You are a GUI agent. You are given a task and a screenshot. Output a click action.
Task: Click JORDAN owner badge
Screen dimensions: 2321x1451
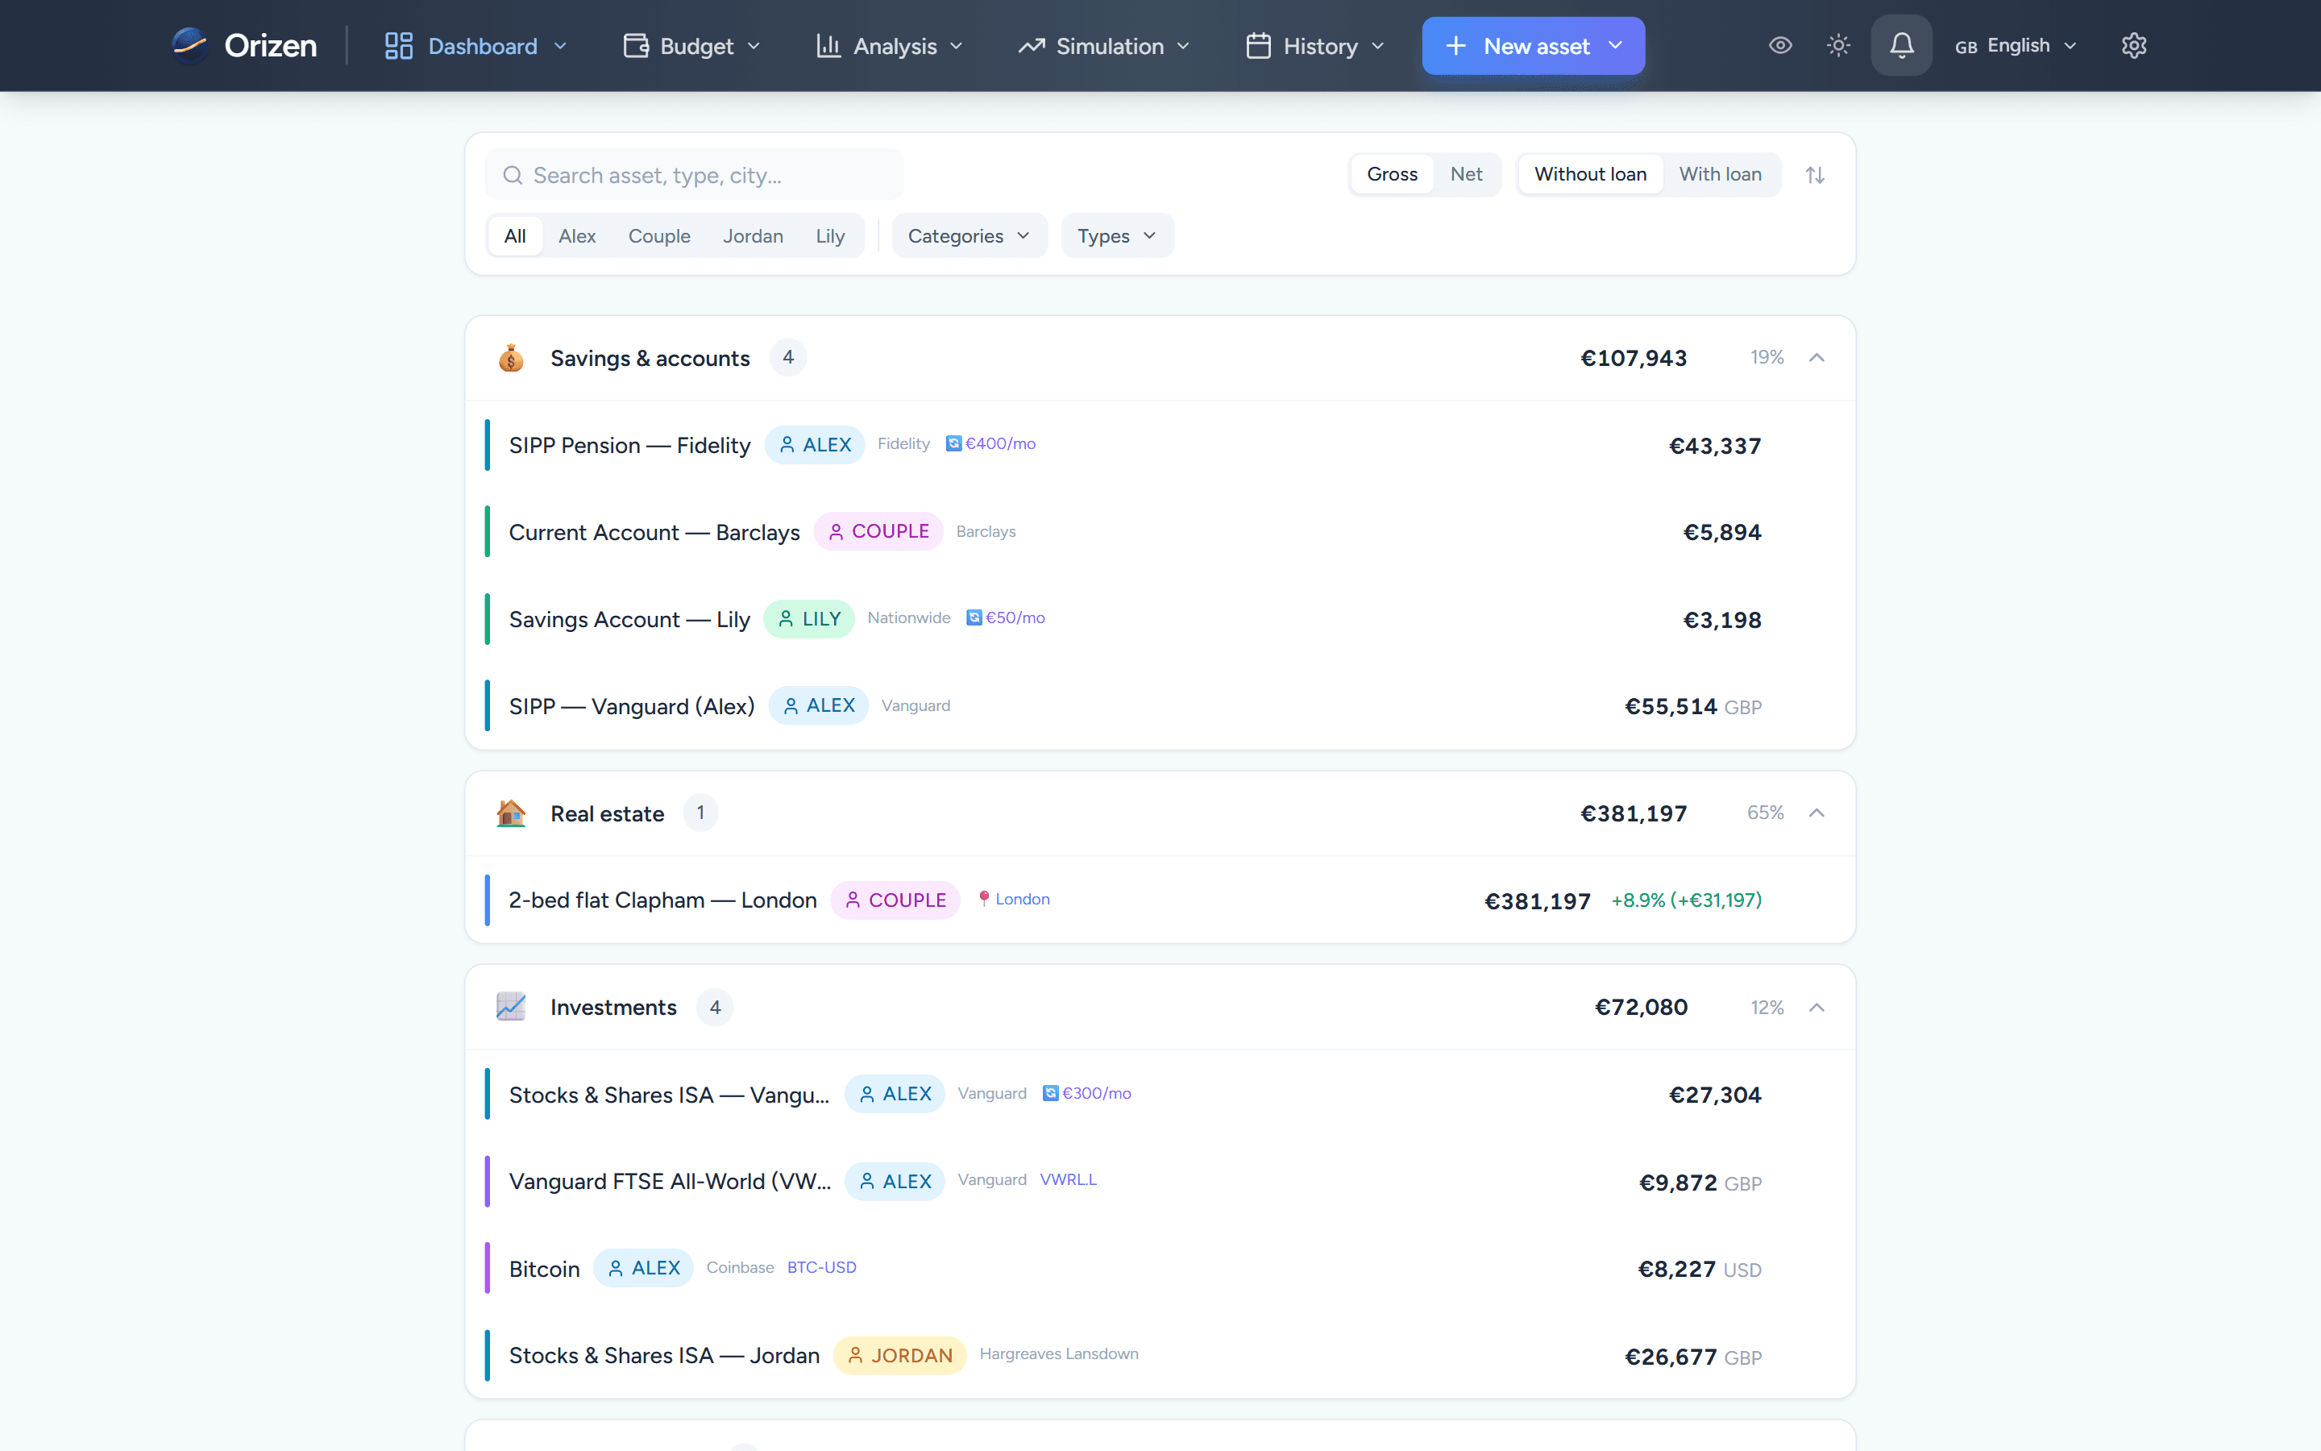[899, 1355]
